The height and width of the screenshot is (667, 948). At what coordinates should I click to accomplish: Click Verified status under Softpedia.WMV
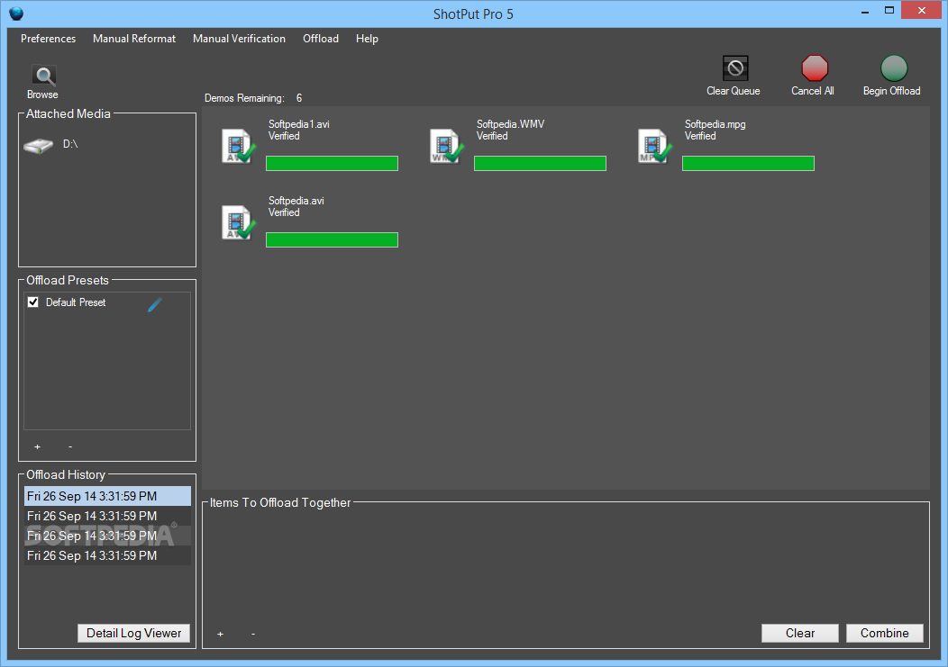click(x=492, y=136)
